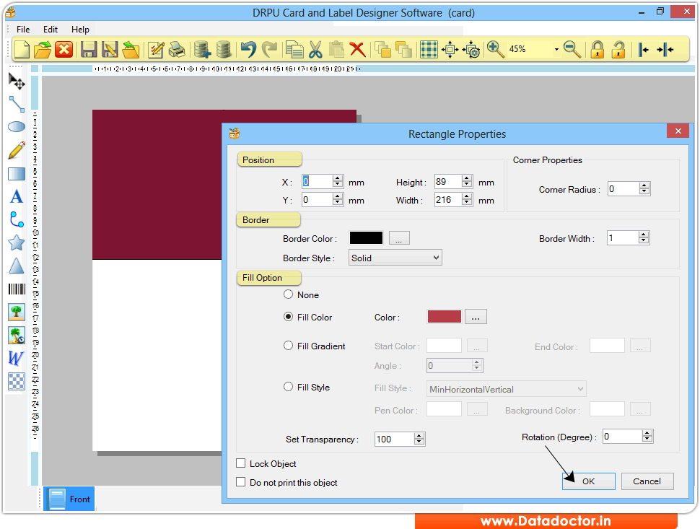Open the File menu
Screen dimensions: 700x529
[22, 29]
